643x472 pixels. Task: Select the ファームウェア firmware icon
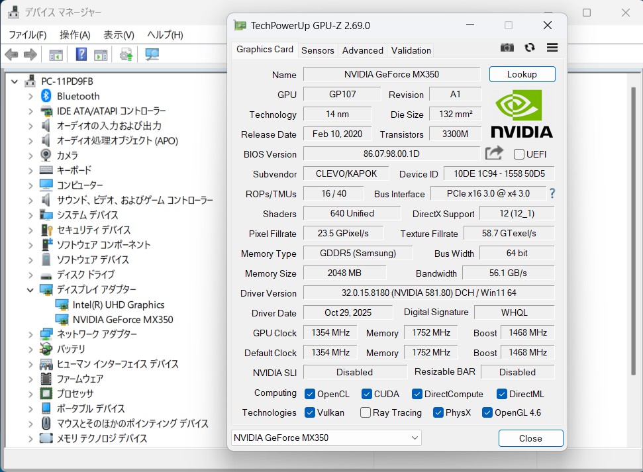46,379
